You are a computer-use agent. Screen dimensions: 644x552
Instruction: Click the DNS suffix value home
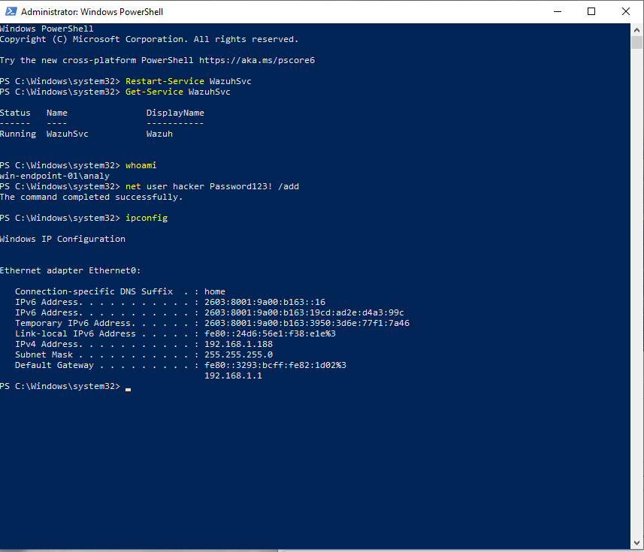click(x=215, y=291)
